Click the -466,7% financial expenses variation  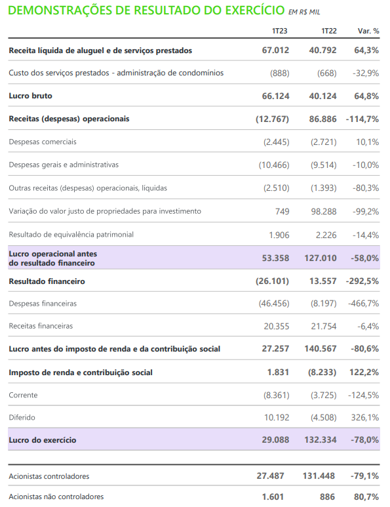click(x=363, y=304)
